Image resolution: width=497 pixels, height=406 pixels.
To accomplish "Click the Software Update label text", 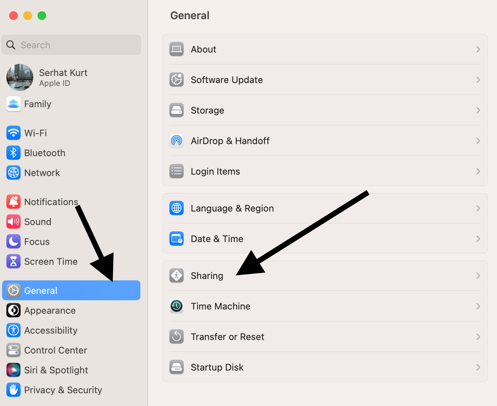I will [227, 80].
